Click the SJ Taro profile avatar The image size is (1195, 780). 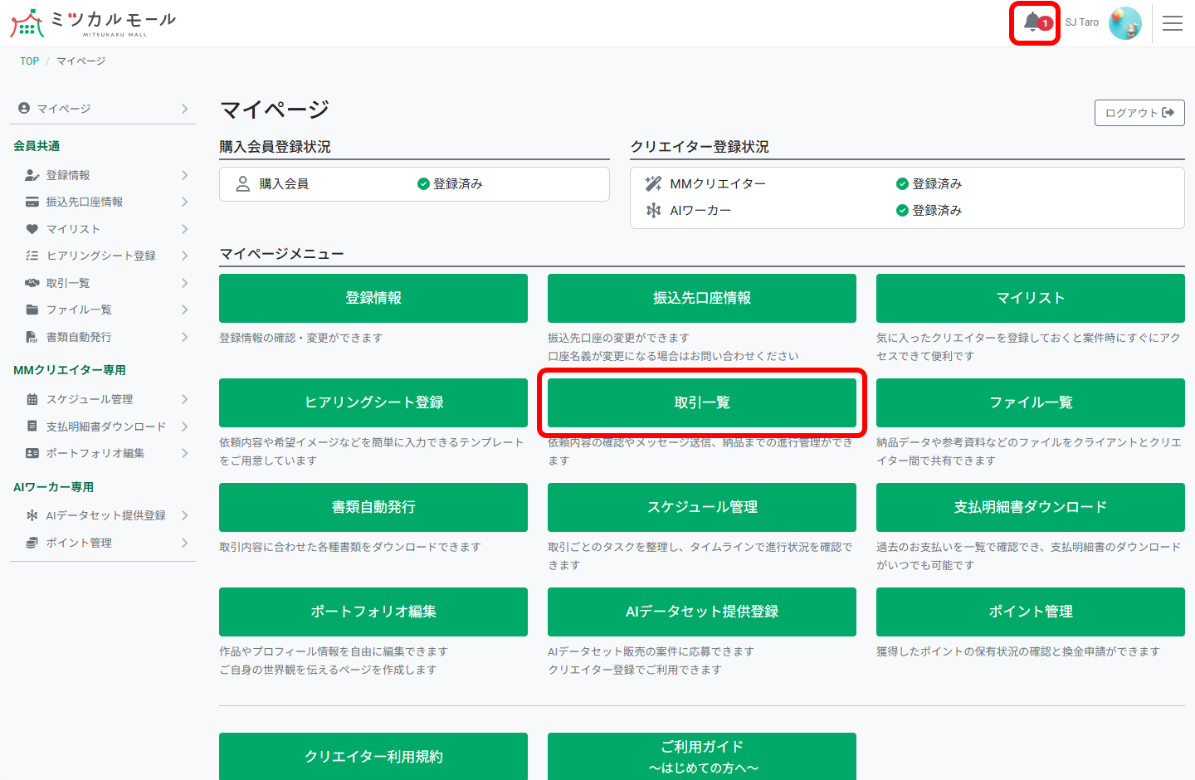point(1124,22)
